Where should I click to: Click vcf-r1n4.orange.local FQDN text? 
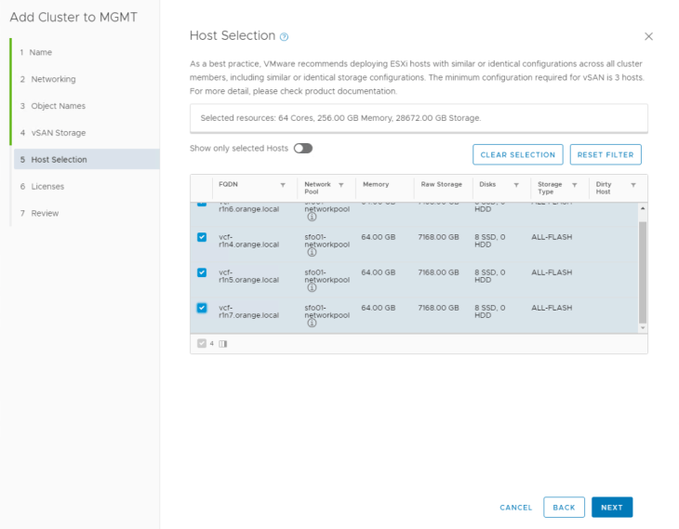(248, 241)
